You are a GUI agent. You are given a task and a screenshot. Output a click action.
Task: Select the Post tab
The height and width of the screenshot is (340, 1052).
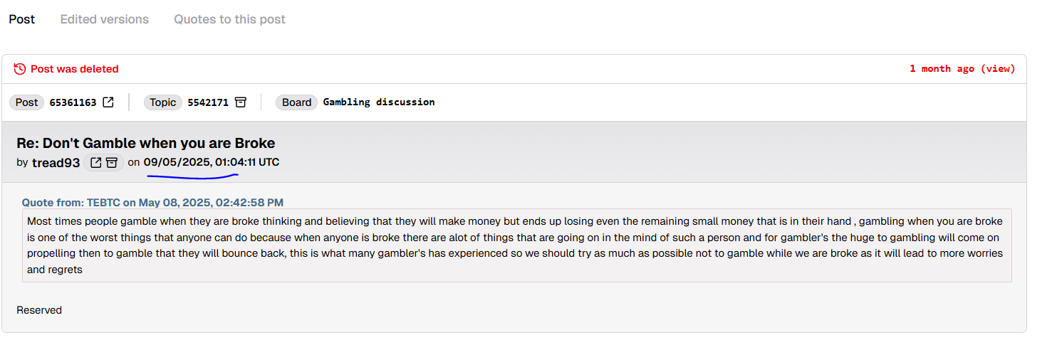[22, 19]
